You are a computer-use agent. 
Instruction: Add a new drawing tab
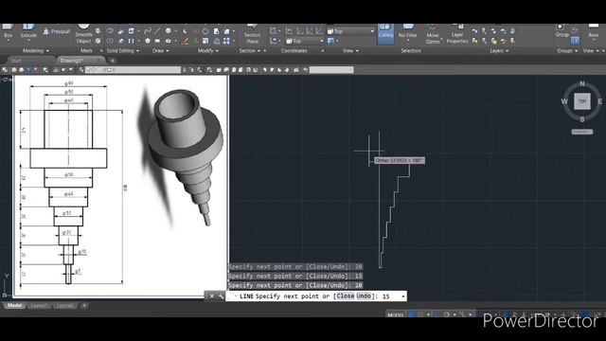tap(112, 61)
